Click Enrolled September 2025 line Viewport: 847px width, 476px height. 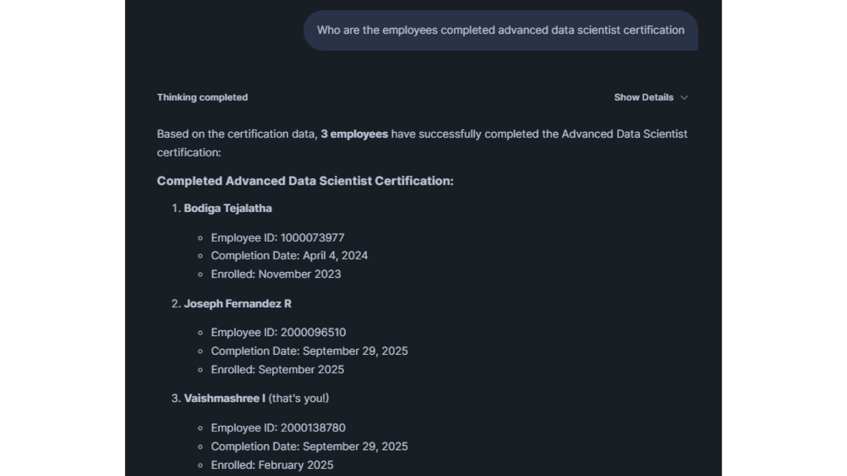pos(277,370)
